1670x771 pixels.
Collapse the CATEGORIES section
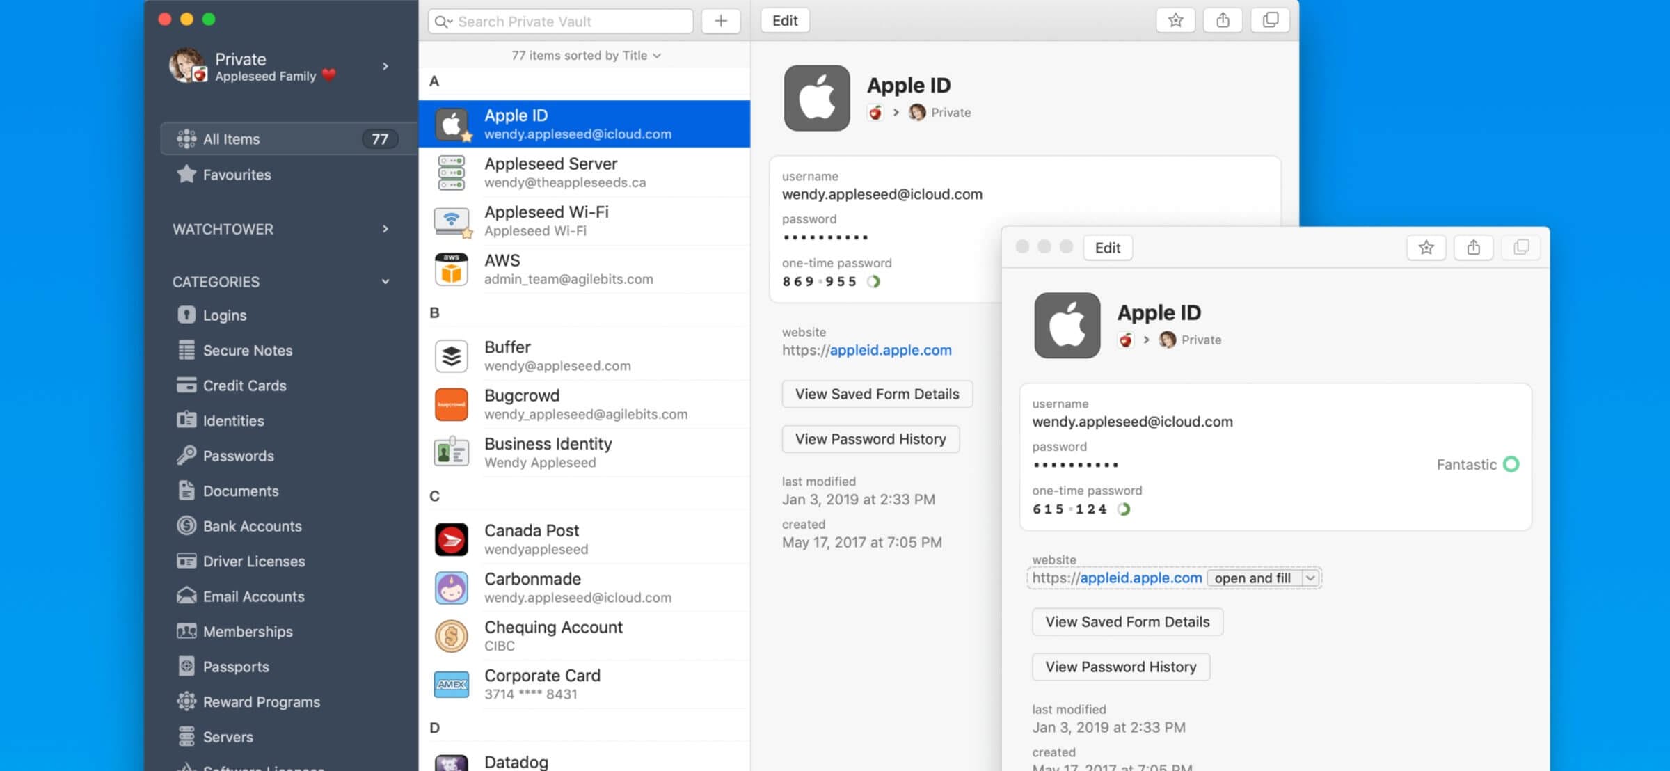coord(385,281)
